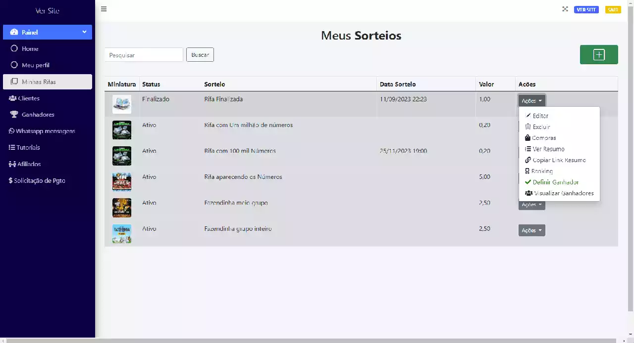
Task: Select Definir Ganhador menu entry
Action: tap(559, 182)
